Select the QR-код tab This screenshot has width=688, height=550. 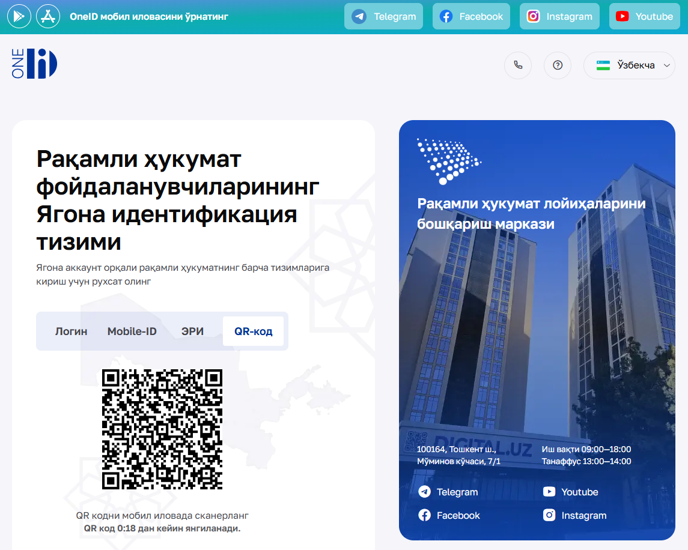click(253, 331)
